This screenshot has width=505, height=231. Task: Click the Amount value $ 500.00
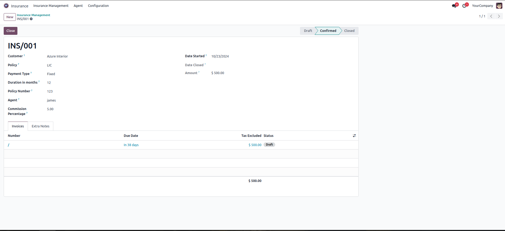[218, 73]
